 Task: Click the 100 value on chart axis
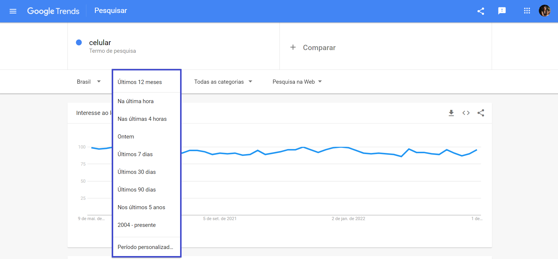pyautogui.click(x=82, y=147)
